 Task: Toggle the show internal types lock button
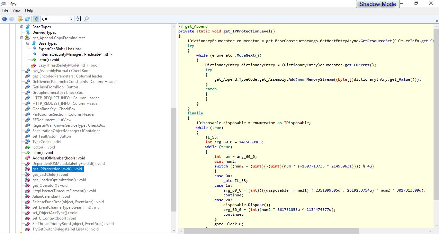click(36, 19)
